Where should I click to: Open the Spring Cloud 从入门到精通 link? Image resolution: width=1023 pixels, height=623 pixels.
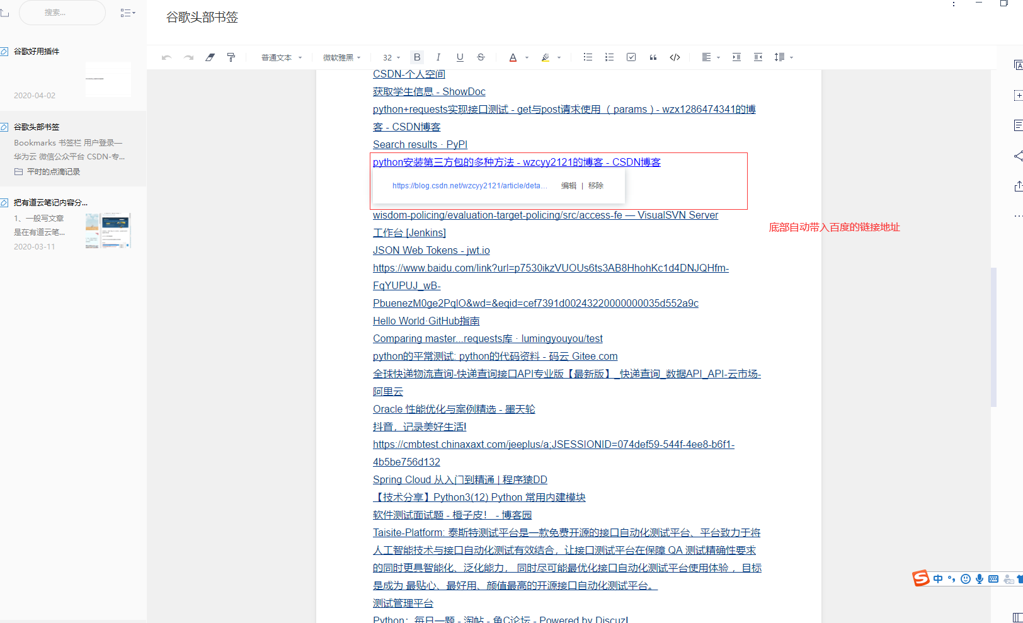click(x=460, y=479)
